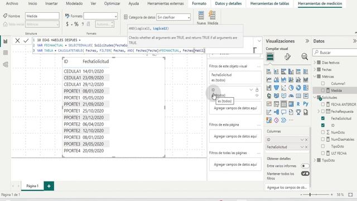Check the NumDiasHabiles field checkbox
The width and height of the screenshot is (357, 201).
[323, 139]
